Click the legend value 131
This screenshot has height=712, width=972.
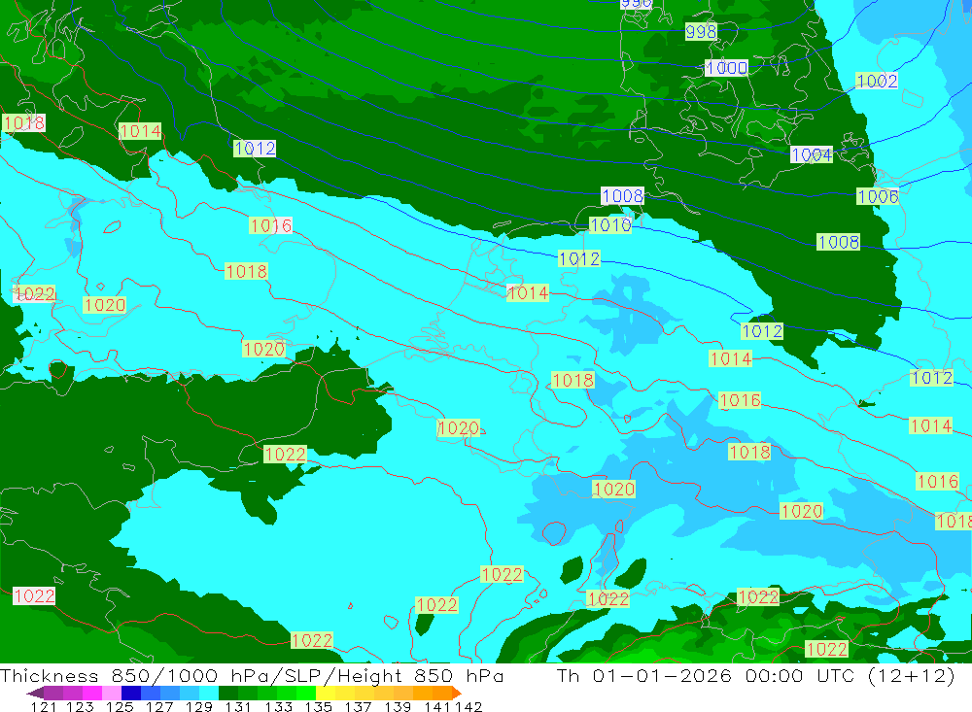[238, 706]
